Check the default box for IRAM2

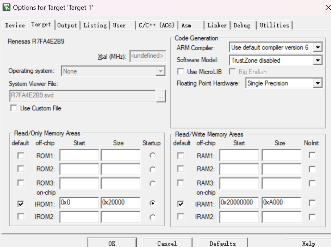[x=181, y=217]
